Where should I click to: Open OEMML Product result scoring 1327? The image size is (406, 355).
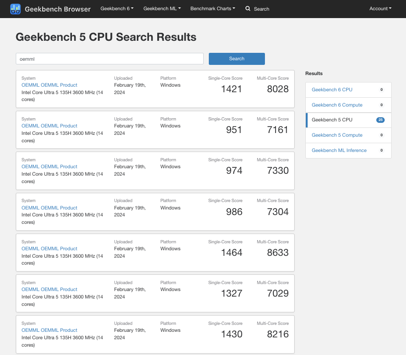[x=49, y=290]
